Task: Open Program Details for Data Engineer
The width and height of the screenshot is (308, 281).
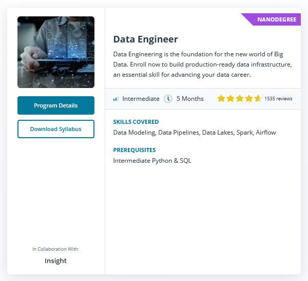Action: pyautogui.click(x=56, y=105)
